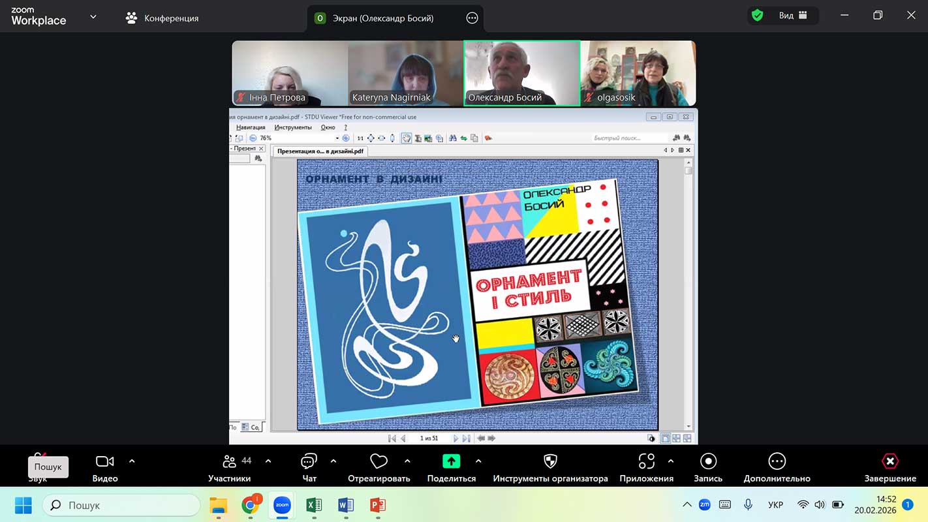Expand the arrow next to Участники
The image size is (928, 522).
(268, 461)
